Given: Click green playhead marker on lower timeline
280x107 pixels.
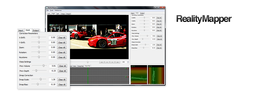Looking at the screenshot, I should tap(88, 80).
